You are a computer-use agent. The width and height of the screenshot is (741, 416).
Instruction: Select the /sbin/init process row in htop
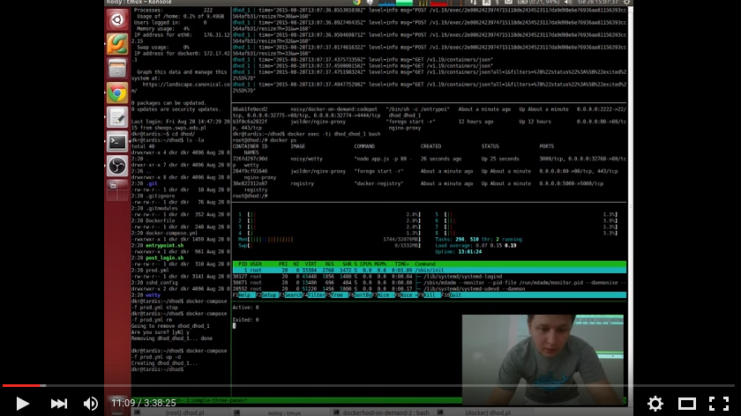[429, 270]
